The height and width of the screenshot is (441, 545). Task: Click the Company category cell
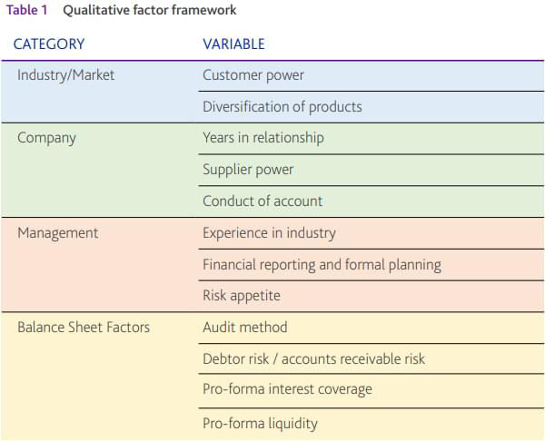tap(47, 138)
